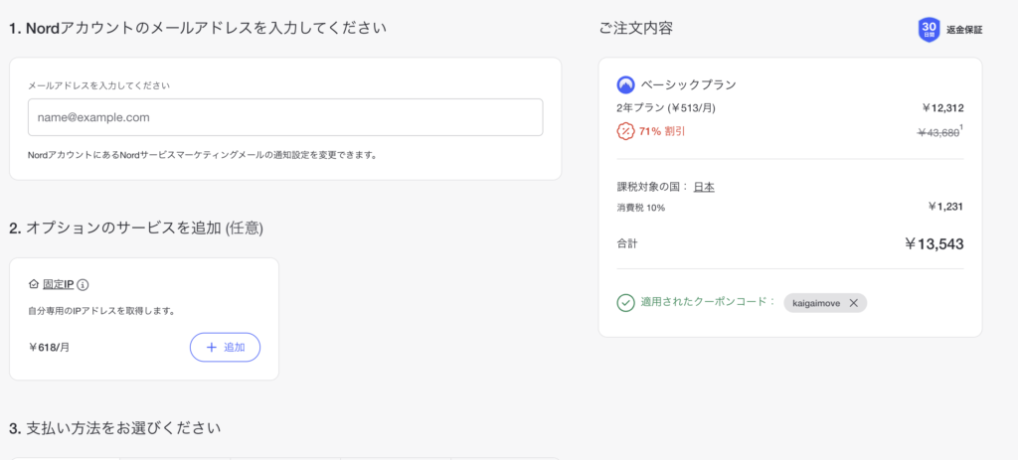Click the marketing email notice text
Viewport: 1018px width, 460px height.
(203, 156)
